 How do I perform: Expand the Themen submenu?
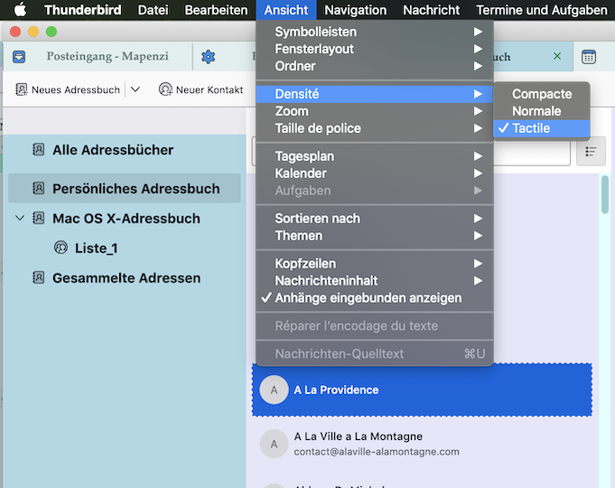[374, 236]
